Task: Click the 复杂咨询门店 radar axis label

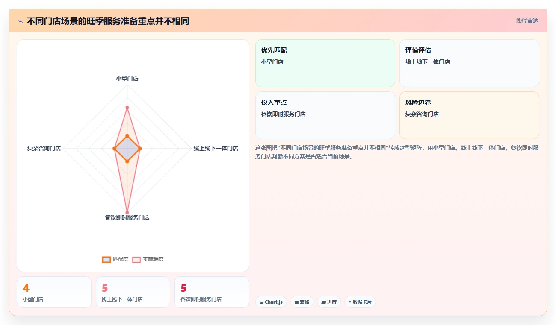Action: tap(44, 148)
